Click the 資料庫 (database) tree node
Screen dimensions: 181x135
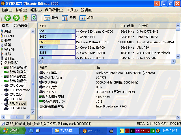click(x=9, y=58)
